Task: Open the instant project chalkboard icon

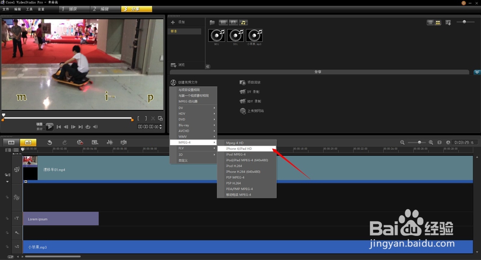Action: 95,142
